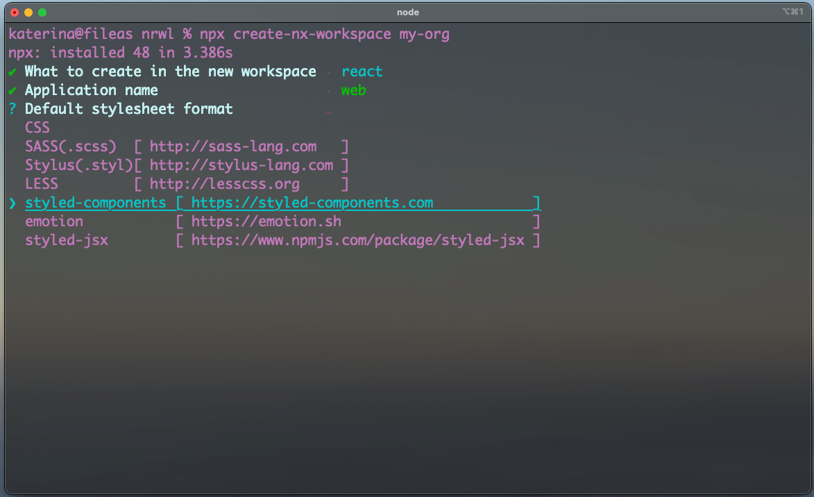Open the http://stylus-lang.com link
814x497 pixels.
pyautogui.click(x=241, y=165)
